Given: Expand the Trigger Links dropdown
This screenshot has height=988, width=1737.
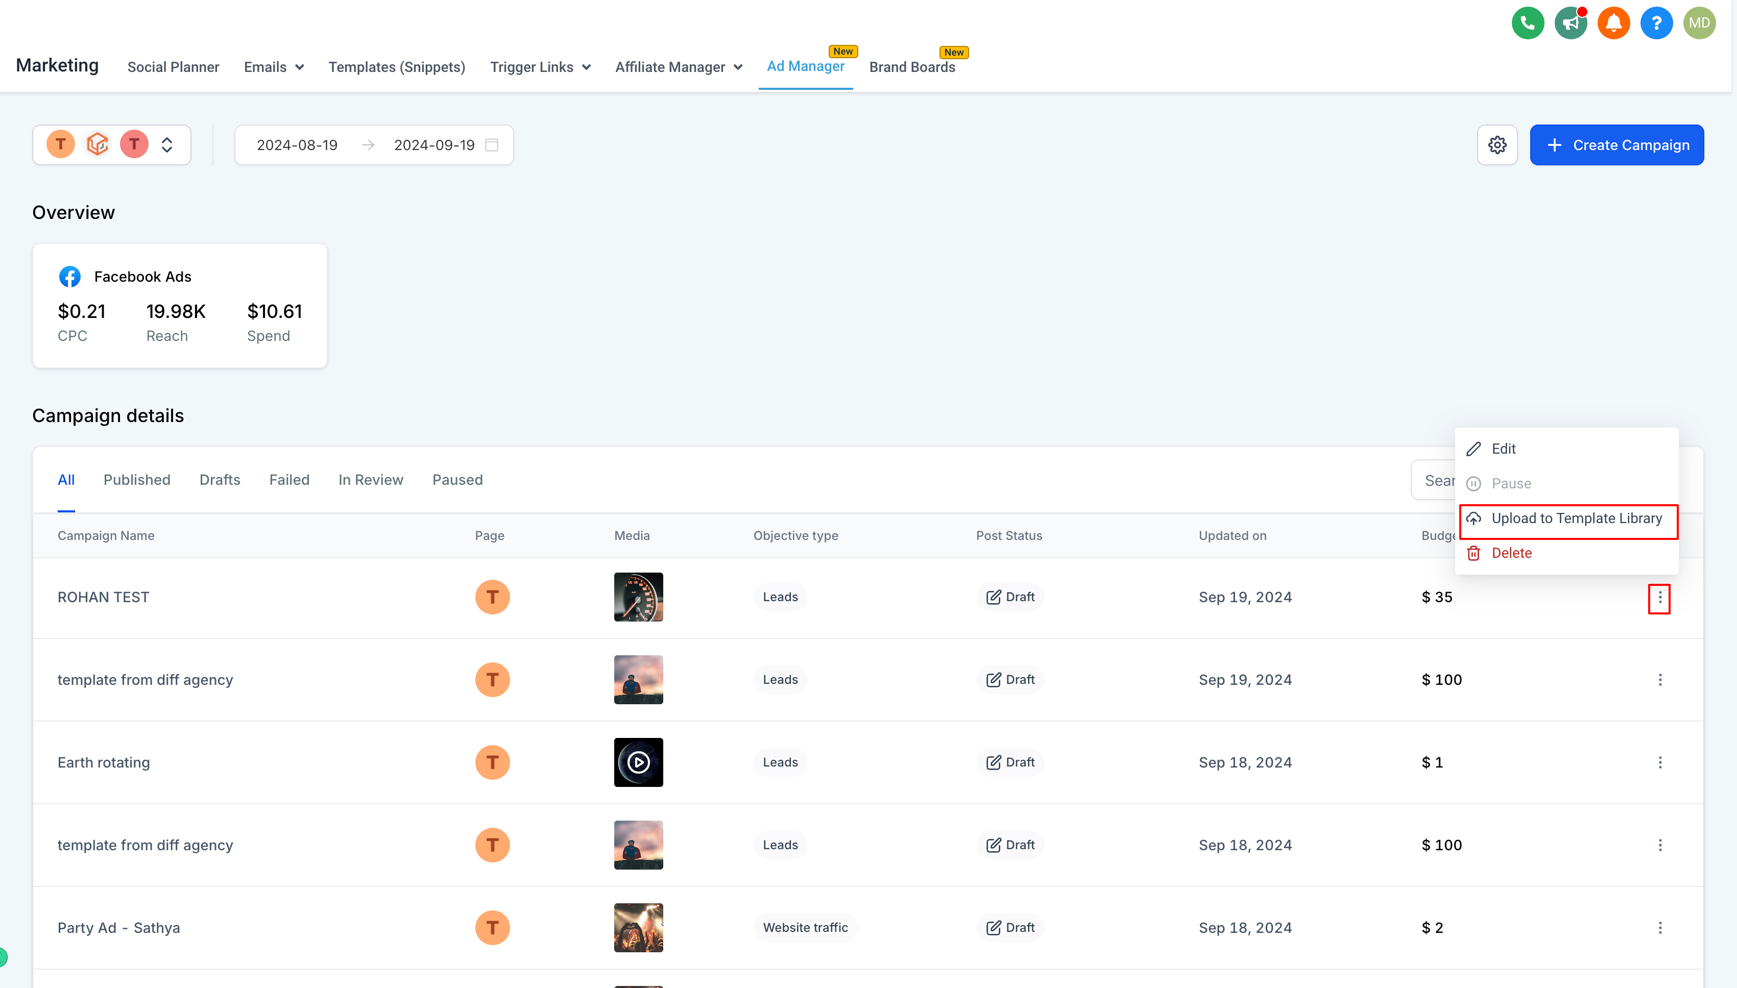Looking at the screenshot, I should point(540,67).
